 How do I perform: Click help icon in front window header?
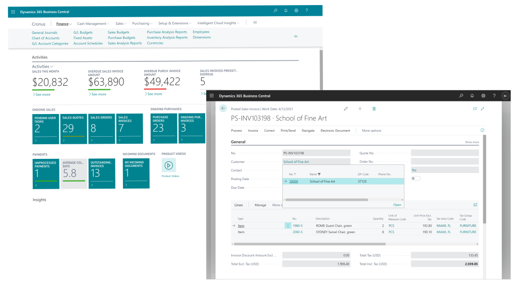point(494,95)
